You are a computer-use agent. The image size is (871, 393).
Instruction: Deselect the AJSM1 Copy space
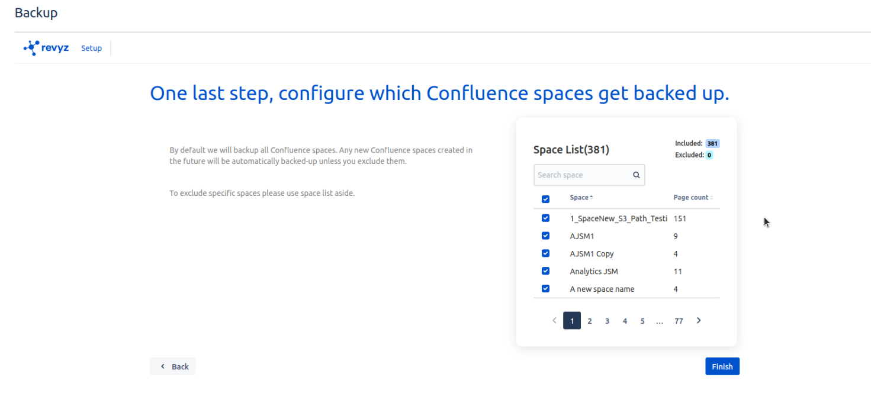click(x=545, y=253)
